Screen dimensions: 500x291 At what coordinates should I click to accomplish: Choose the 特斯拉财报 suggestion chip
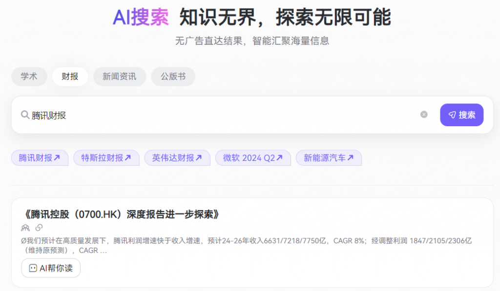106,158
